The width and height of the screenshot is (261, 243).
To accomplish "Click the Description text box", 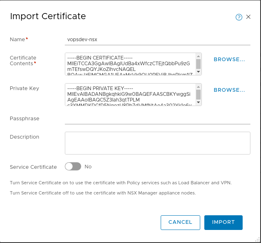I will click(157, 143).
